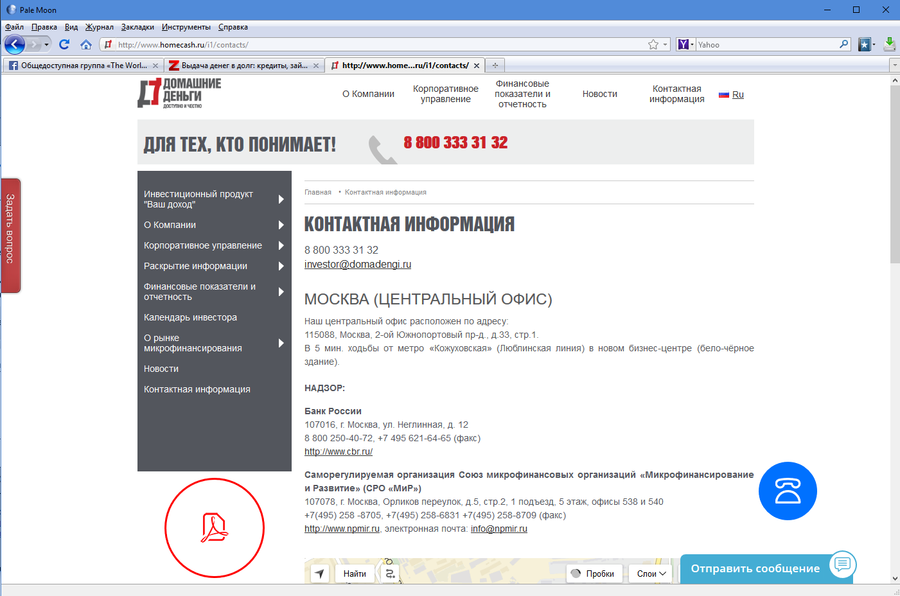Viewport: 900px width, 596px height.
Task: Click the info@npmir.ru email link
Action: 499,529
